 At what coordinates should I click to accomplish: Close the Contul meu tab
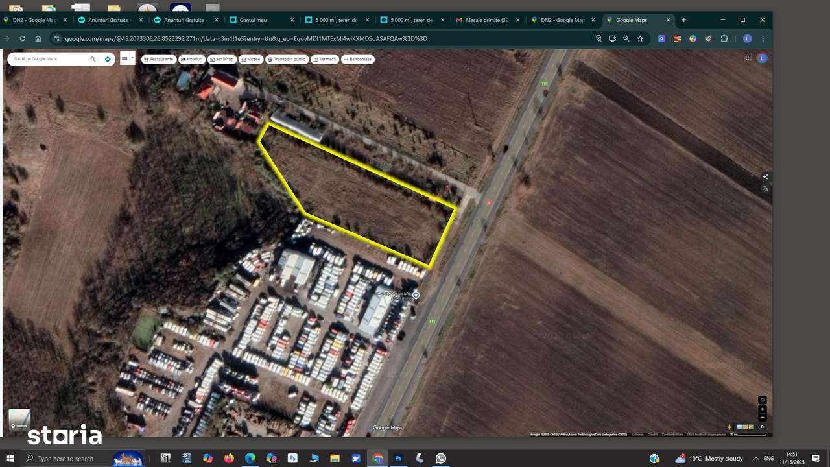pyautogui.click(x=292, y=20)
